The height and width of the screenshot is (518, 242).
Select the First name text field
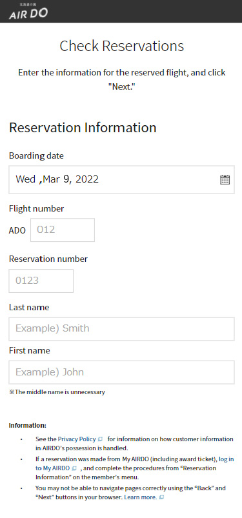click(x=122, y=372)
